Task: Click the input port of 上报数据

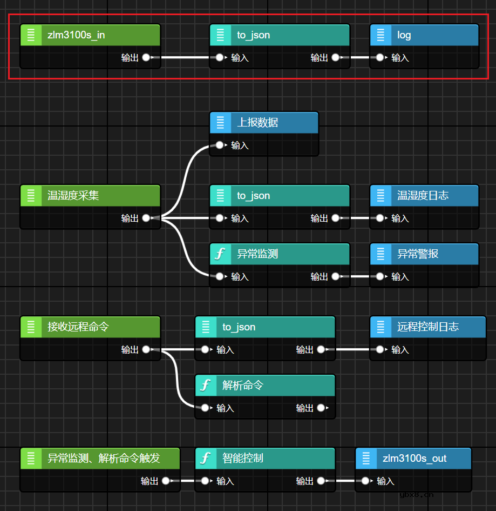Action: [x=220, y=145]
